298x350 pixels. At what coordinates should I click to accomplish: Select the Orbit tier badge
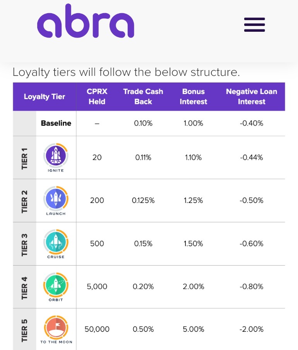pyautogui.click(x=56, y=287)
